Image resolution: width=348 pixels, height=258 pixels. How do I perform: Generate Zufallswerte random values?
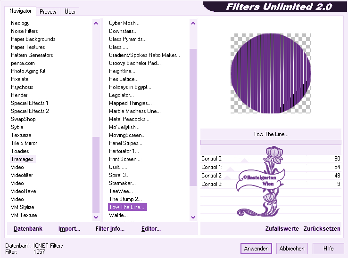tap(282, 229)
